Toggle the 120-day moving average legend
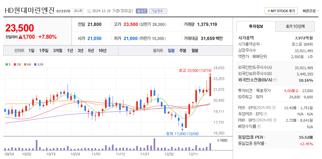 pos(38,65)
